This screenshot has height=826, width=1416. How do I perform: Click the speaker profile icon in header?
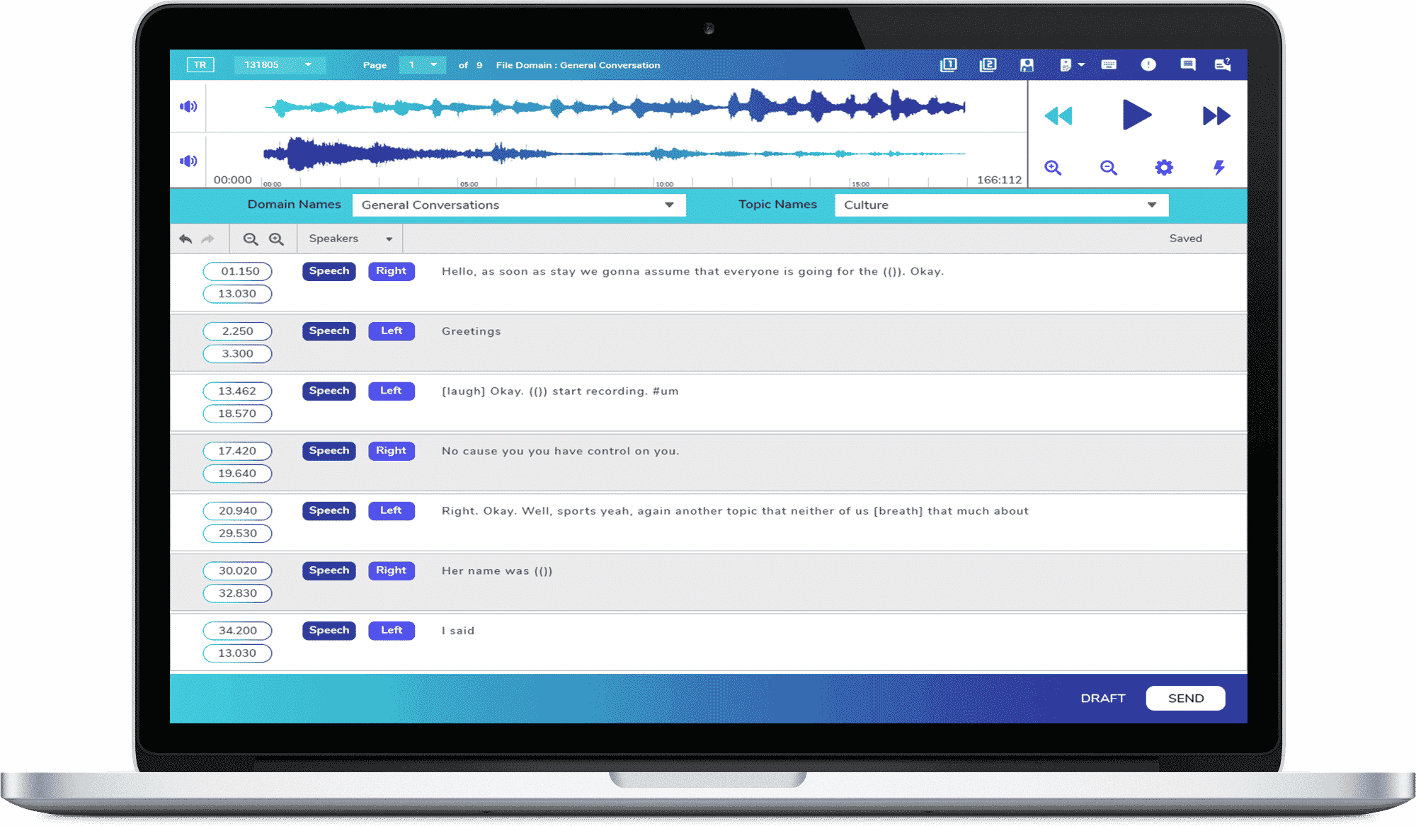pyautogui.click(x=1027, y=65)
